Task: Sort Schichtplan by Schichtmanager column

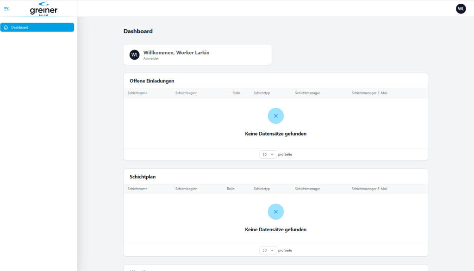Action: (x=307, y=189)
